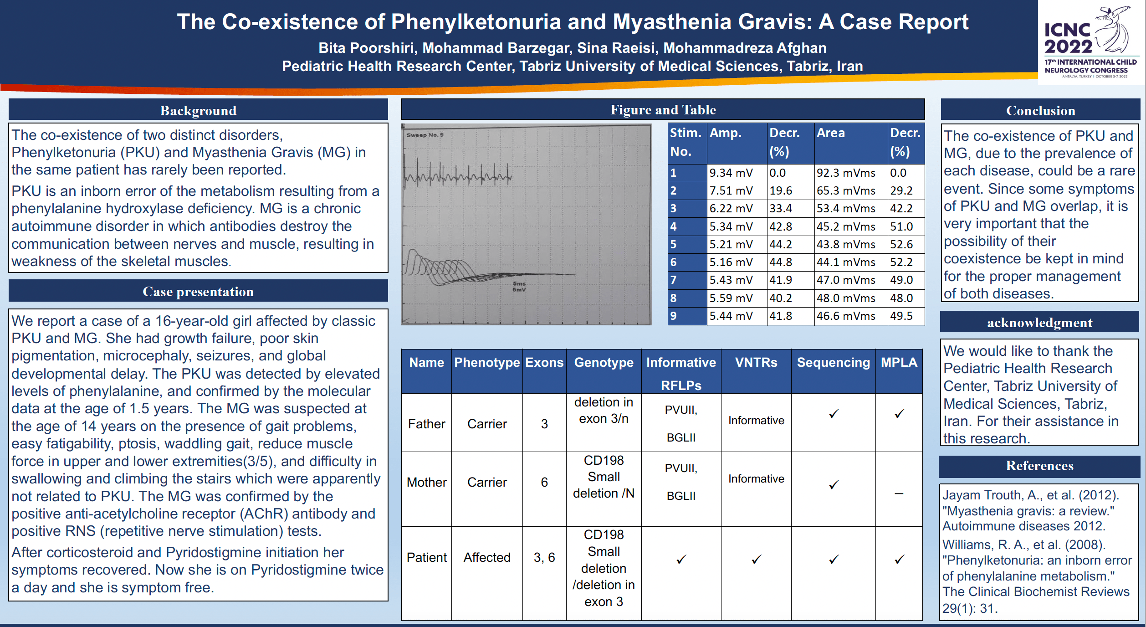
Task: Click the acknowledgment section header
Action: (x=1040, y=322)
